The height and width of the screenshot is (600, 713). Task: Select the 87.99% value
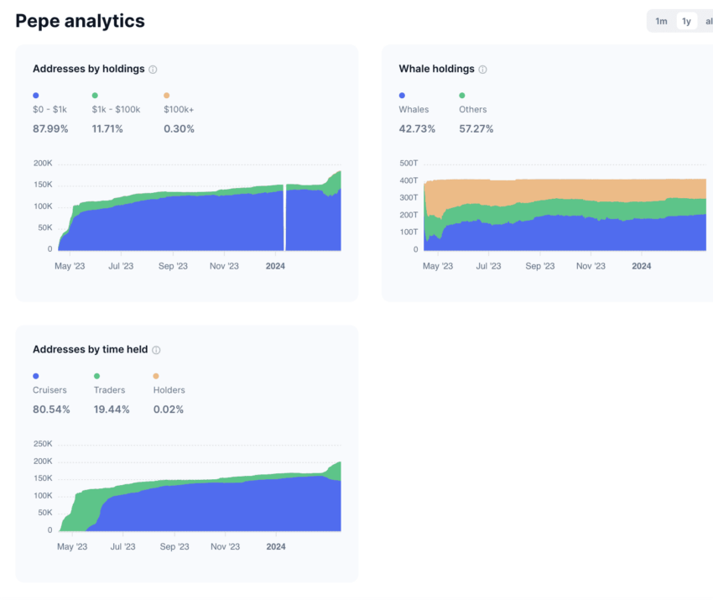pyautogui.click(x=50, y=128)
